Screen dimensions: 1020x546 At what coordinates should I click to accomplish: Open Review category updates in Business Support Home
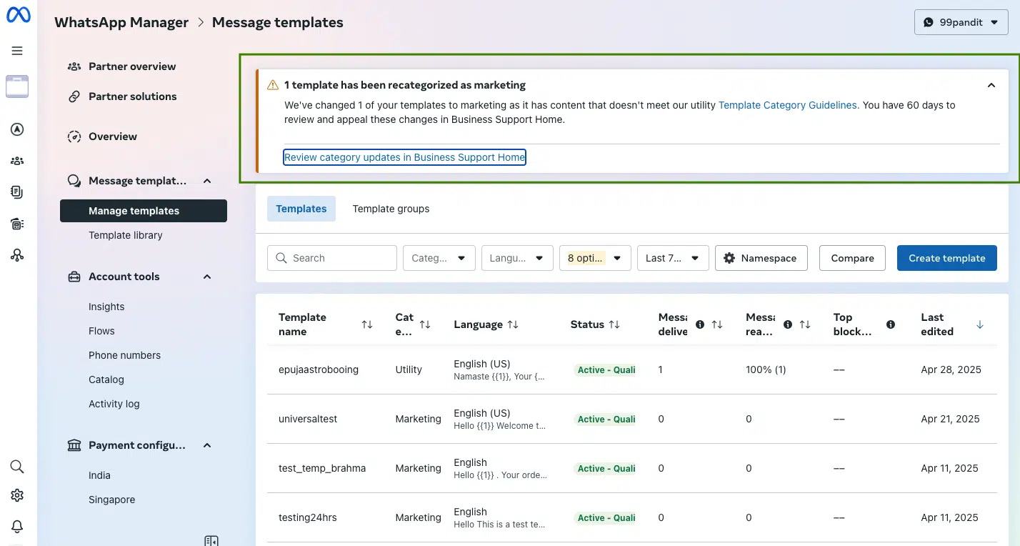(x=404, y=157)
